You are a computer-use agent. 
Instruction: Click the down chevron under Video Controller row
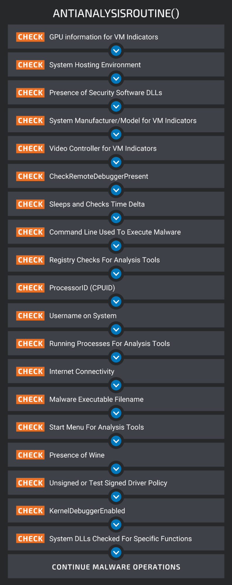pyautogui.click(x=116, y=162)
